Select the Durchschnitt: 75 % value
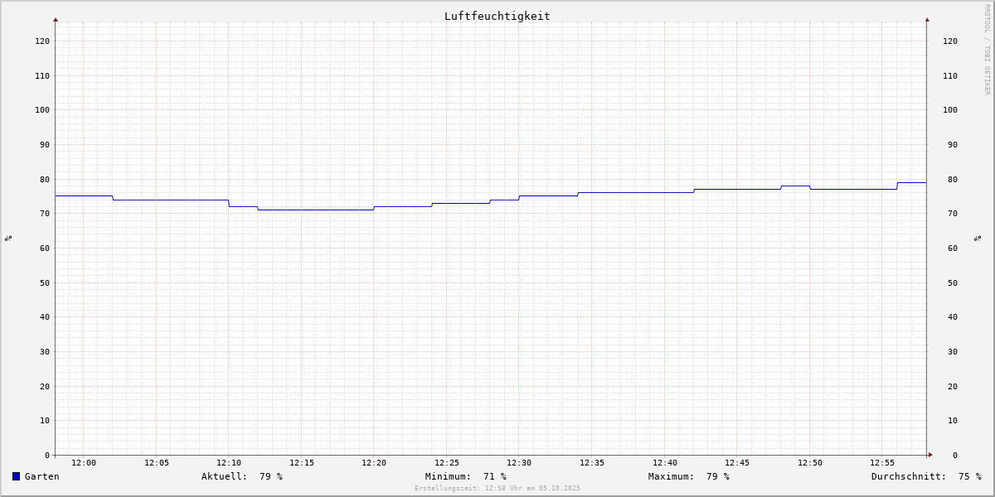This screenshot has width=995, height=497. 926,476
